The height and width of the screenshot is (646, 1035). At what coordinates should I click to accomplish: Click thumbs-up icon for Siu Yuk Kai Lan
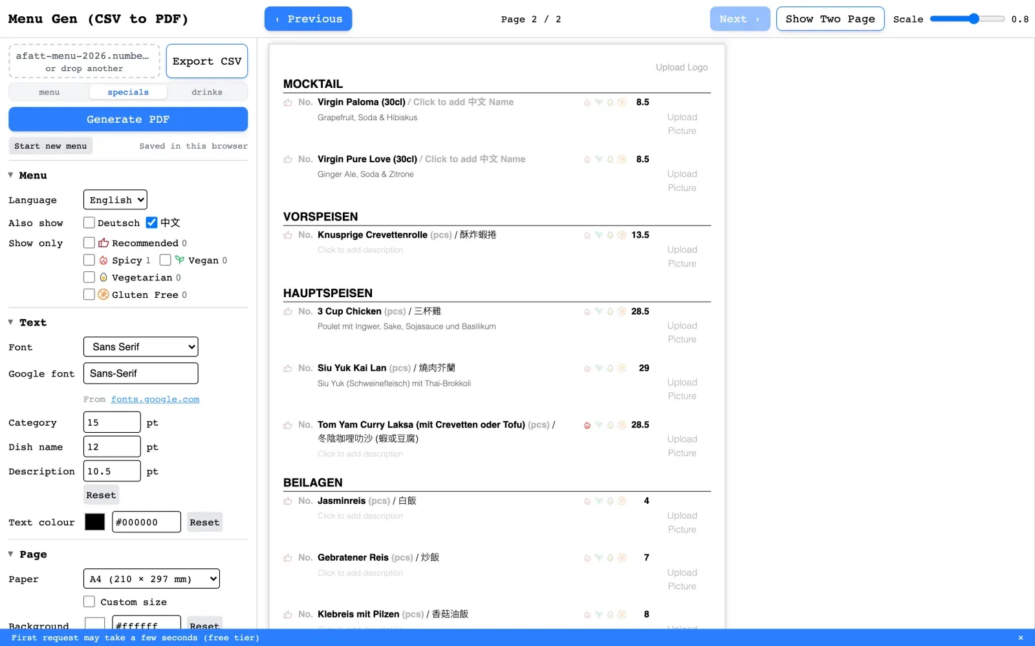tap(288, 368)
